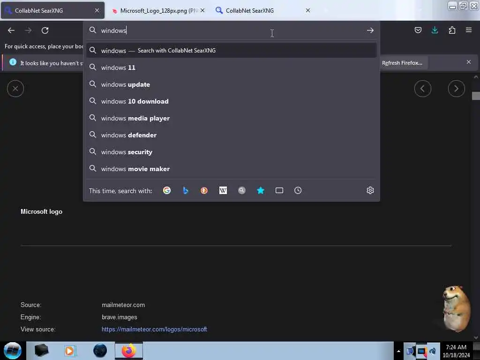Close the third CollabNet SearXNG tab

[x=308, y=10]
